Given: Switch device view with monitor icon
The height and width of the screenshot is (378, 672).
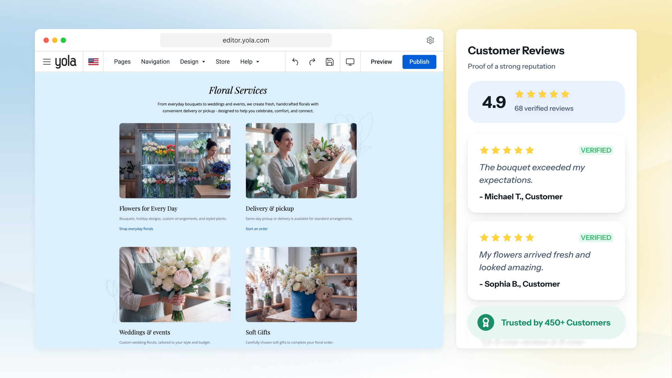Looking at the screenshot, I should tap(350, 62).
